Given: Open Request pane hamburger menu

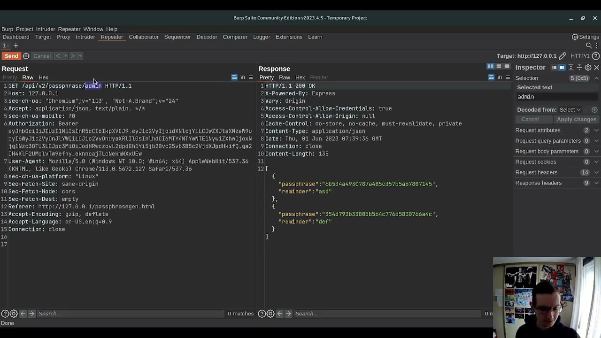Looking at the screenshot, I should click(x=251, y=77).
